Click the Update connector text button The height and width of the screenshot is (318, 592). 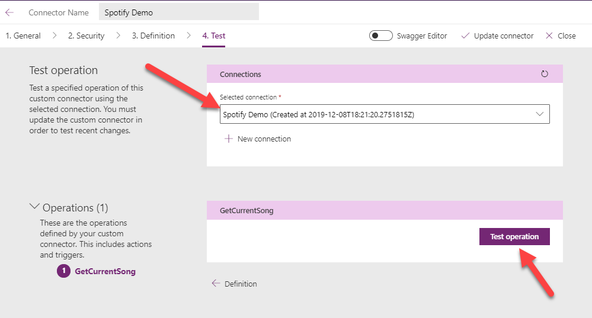[x=503, y=36]
